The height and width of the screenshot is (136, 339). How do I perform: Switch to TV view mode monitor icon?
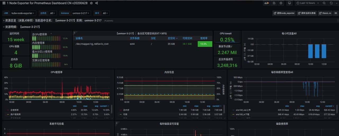click(289, 3)
